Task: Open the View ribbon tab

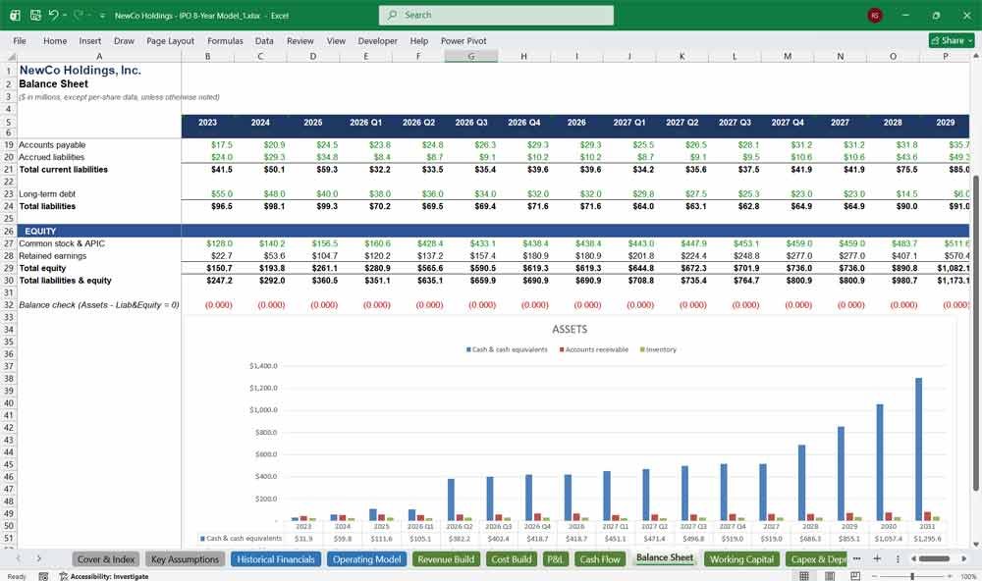Action: pyautogui.click(x=336, y=40)
